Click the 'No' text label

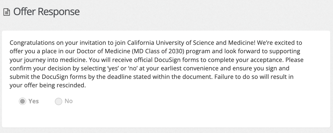tap(69, 101)
